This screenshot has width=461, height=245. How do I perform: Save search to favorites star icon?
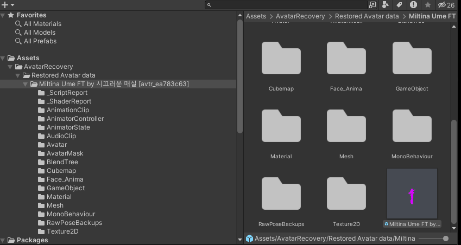(x=428, y=5)
